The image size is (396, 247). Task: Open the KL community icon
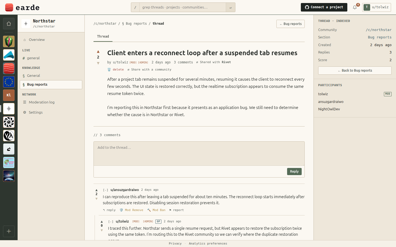[x=9, y=95]
